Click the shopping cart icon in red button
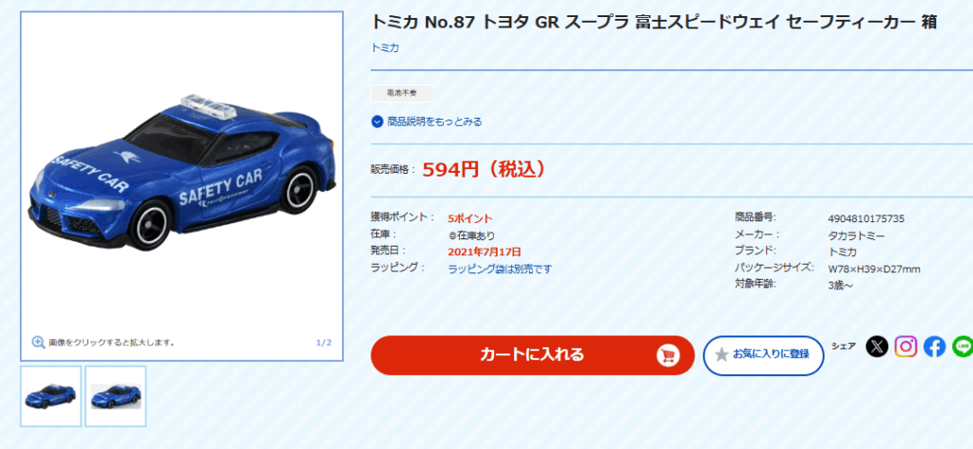The image size is (973, 449). click(668, 355)
